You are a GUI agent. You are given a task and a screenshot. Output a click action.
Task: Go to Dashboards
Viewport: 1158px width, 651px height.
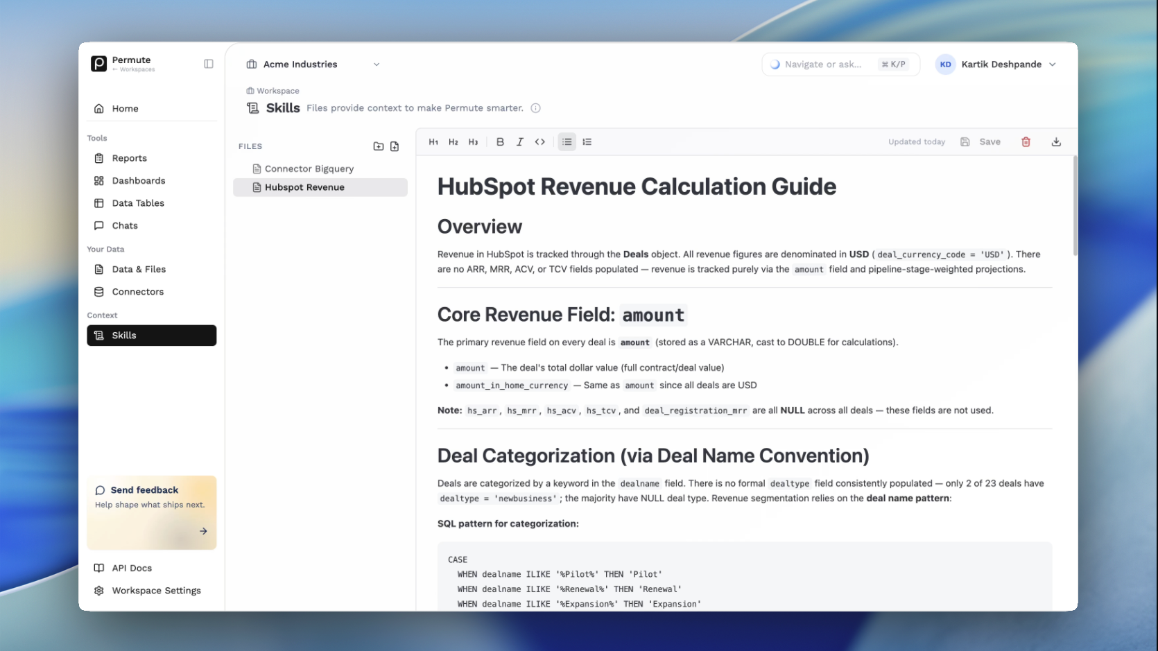152,181
